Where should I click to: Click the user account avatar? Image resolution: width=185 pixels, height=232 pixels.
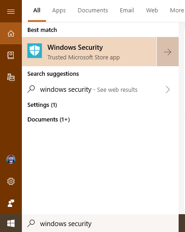coord(11,159)
